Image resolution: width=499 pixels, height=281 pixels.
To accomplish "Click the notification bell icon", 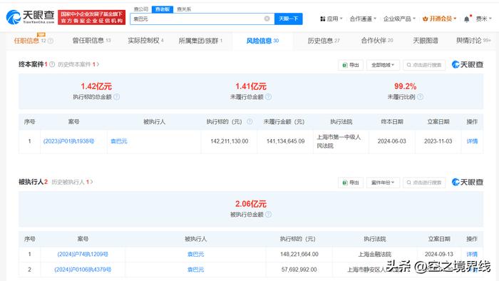I will pyautogui.click(x=466, y=19).
